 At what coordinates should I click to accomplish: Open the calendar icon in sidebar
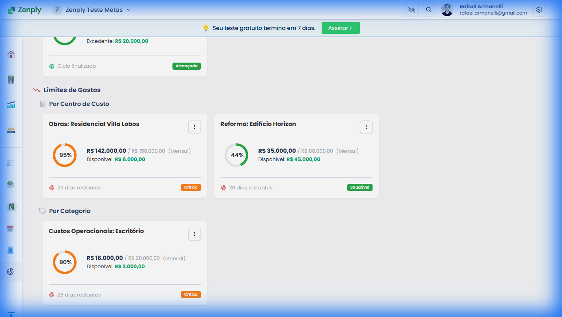coord(11,228)
